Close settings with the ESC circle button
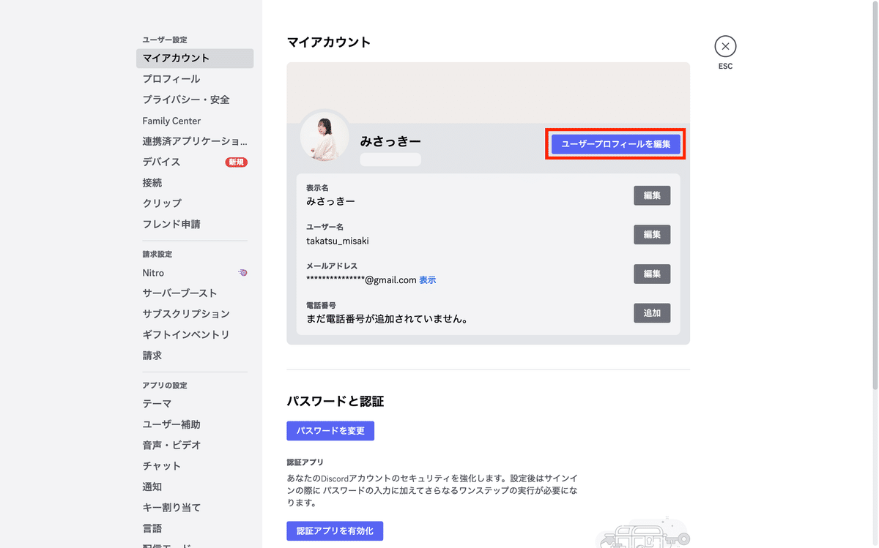This screenshot has height=548, width=879. coord(725,46)
